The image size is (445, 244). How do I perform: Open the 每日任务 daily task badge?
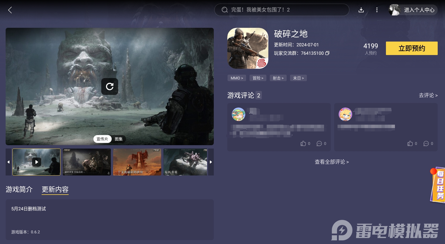coord(438,185)
